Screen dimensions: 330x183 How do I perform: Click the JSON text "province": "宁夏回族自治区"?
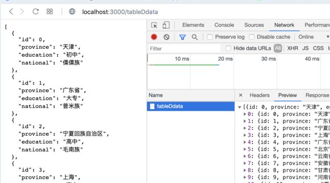63,134
